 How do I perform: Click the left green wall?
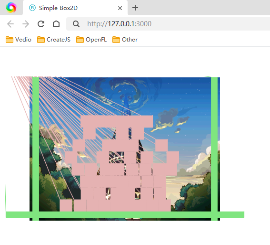pos(36,149)
